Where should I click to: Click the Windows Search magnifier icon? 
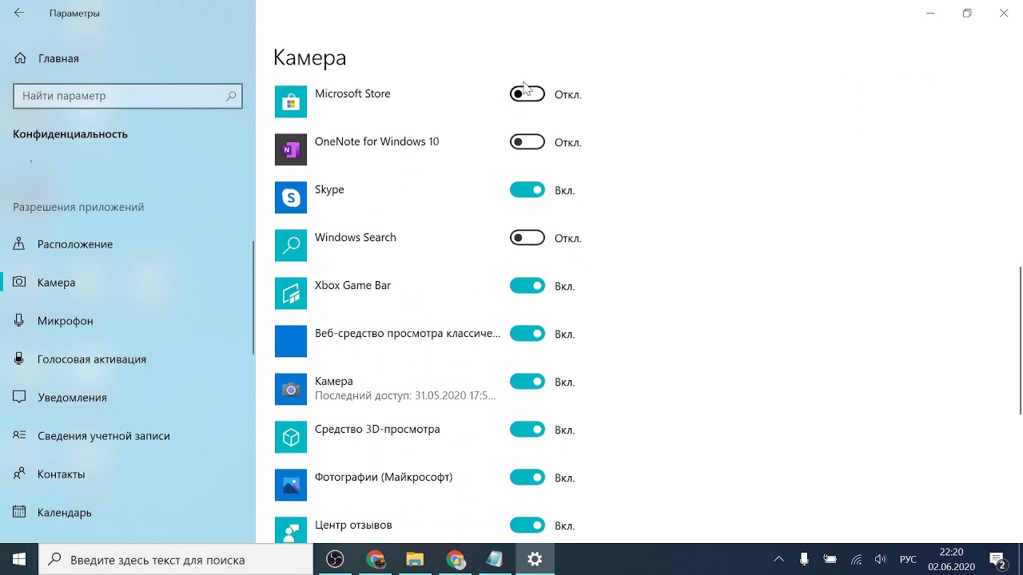click(x=291, y=245)
